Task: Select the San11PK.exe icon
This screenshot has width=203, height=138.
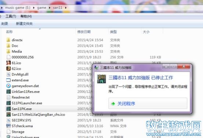Action: 8,109
